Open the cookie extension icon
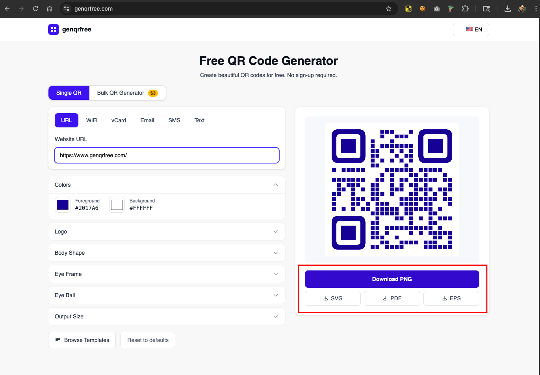Screen dimensions: 540x375 pyautogui.click(x=423, y=9)
